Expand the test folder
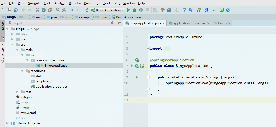 (x=17, y=92)
